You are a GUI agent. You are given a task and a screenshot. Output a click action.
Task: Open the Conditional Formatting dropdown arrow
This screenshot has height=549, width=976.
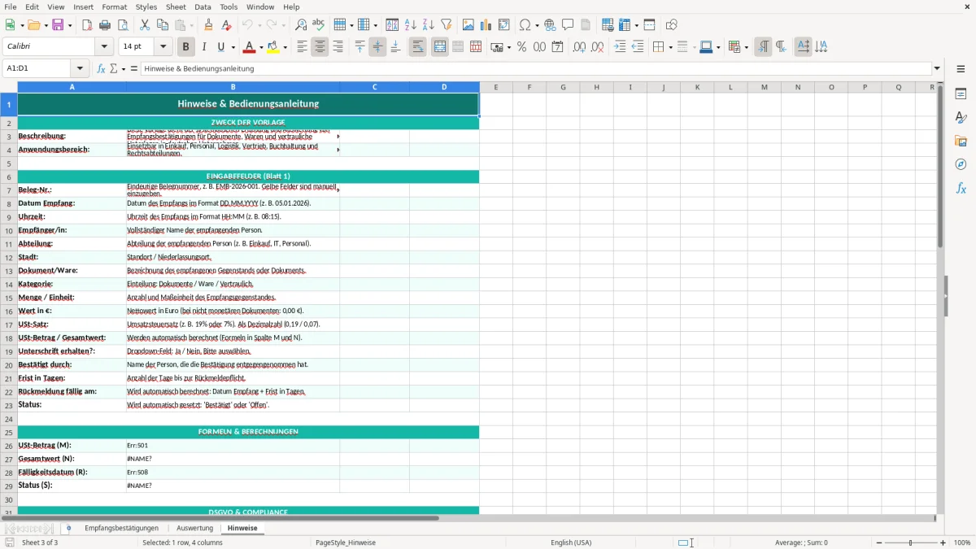click(x=746, y=47)
